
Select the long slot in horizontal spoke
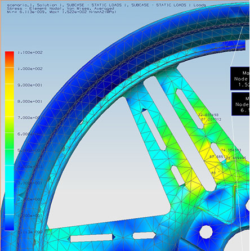92,237
